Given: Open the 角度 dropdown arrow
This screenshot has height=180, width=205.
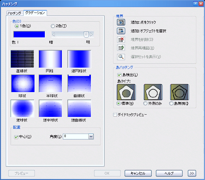Looking at the screenshot, I should click(91, 137).
